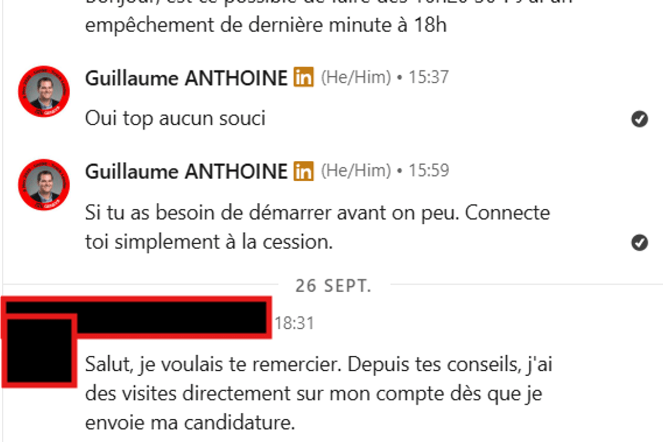Click the "26 SEPT." date separator
The height and width of the screenshot is (442, 663).
tap(333, 286)
